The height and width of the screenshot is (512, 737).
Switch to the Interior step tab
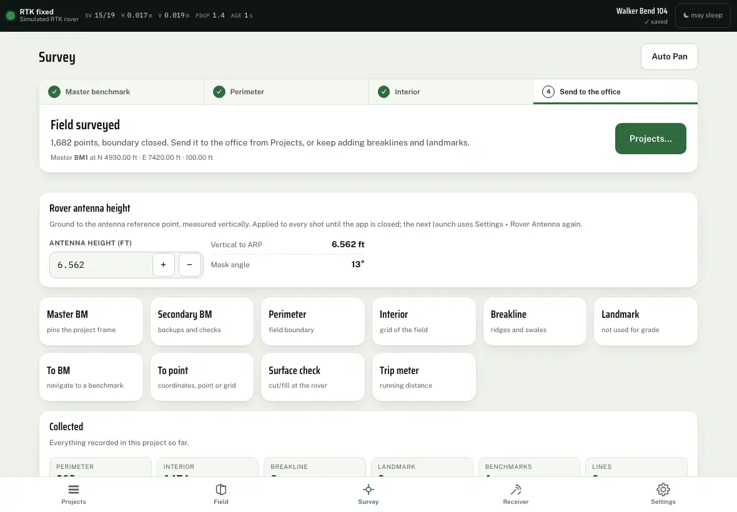tap(451, 92)
